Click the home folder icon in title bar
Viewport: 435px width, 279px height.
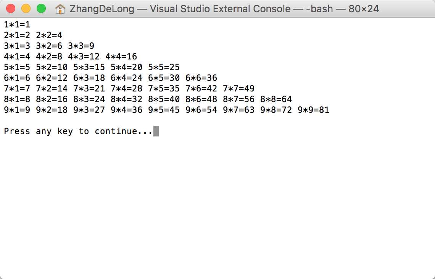60,9
